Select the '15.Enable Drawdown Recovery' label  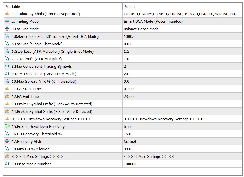click(38, 126)
